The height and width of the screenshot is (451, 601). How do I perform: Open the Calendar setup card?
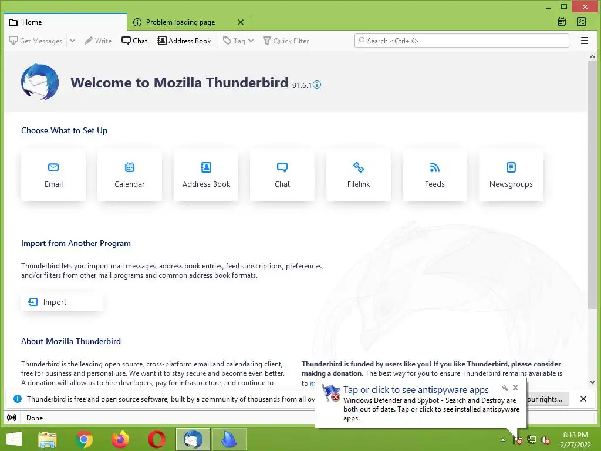(x=130, y=176)
